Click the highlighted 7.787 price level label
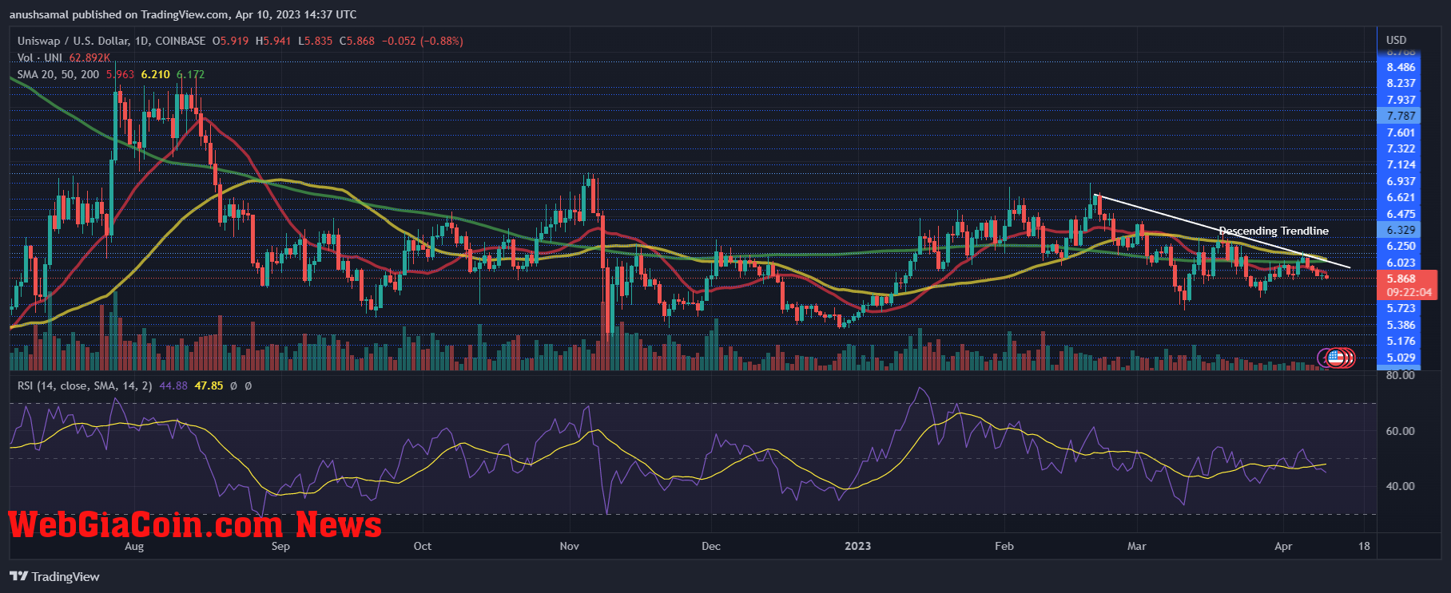The image size is (1451, 593). tap(1401, 116)
